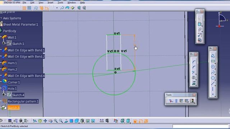Screen dimensions: 230x129
Task: Click the Fix Together constraint icon
Action: [x=200, y=29]
